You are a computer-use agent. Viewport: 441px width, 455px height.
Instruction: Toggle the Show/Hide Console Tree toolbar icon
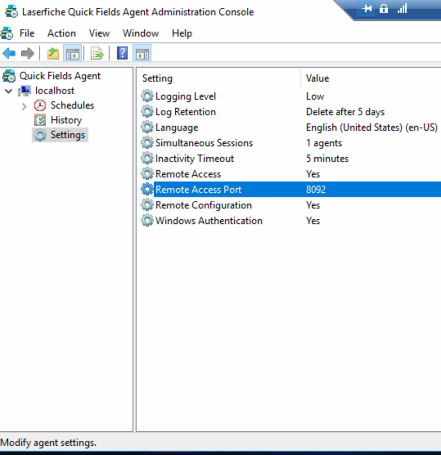(x=72, y=53)
